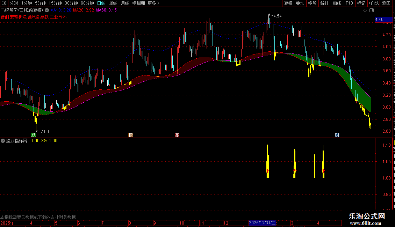395x227 pixels.
Task: Switch to 30分钟 period
Action: point(71,3)
